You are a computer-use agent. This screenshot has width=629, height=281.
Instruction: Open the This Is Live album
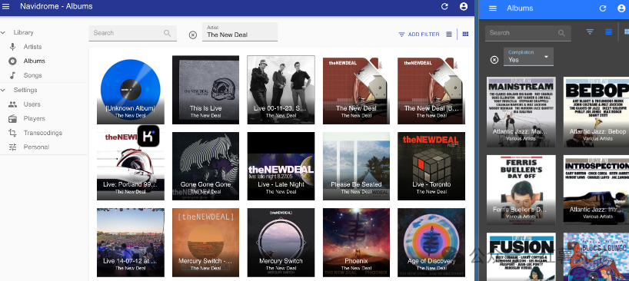[x=206, y=90]
